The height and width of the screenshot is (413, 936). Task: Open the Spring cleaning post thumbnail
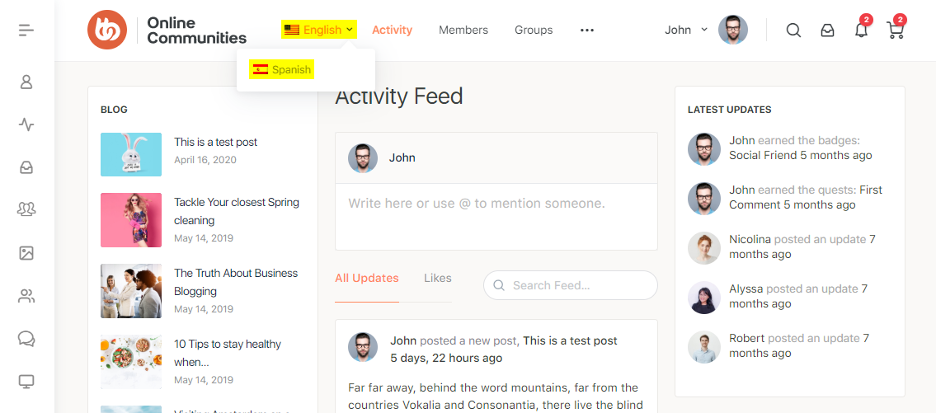[131, 220]
